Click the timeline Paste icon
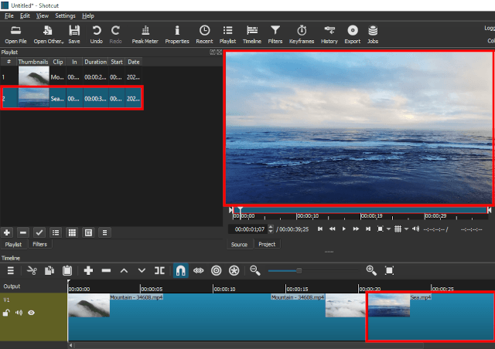This screenshot has width=495, height=349. 67,270
